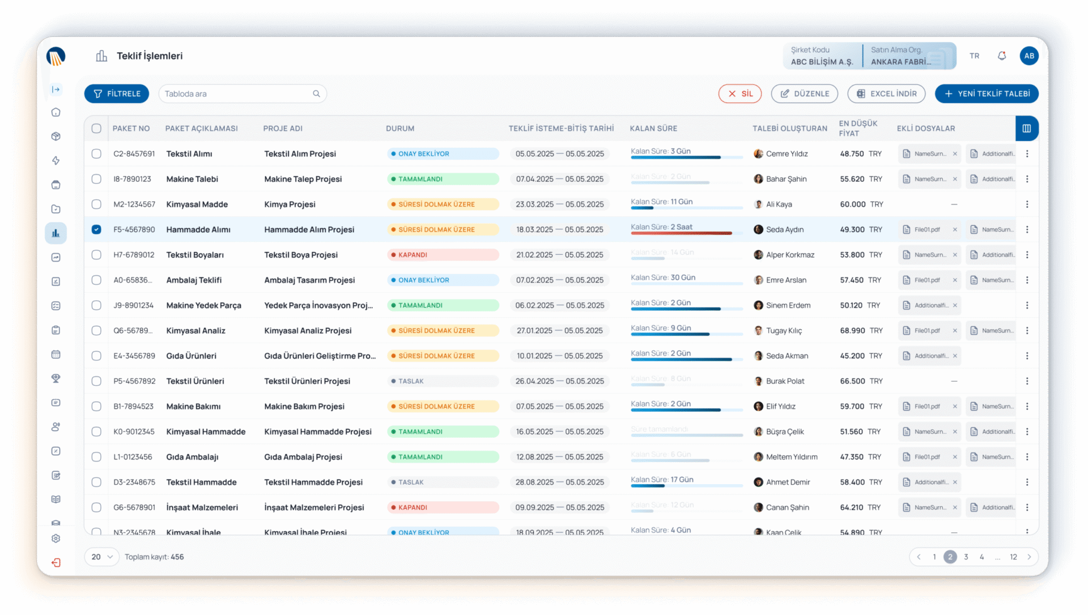The image size is (1088, 615).
Task: Click the sidebar expand arrow icon
Action: [56, 89]
